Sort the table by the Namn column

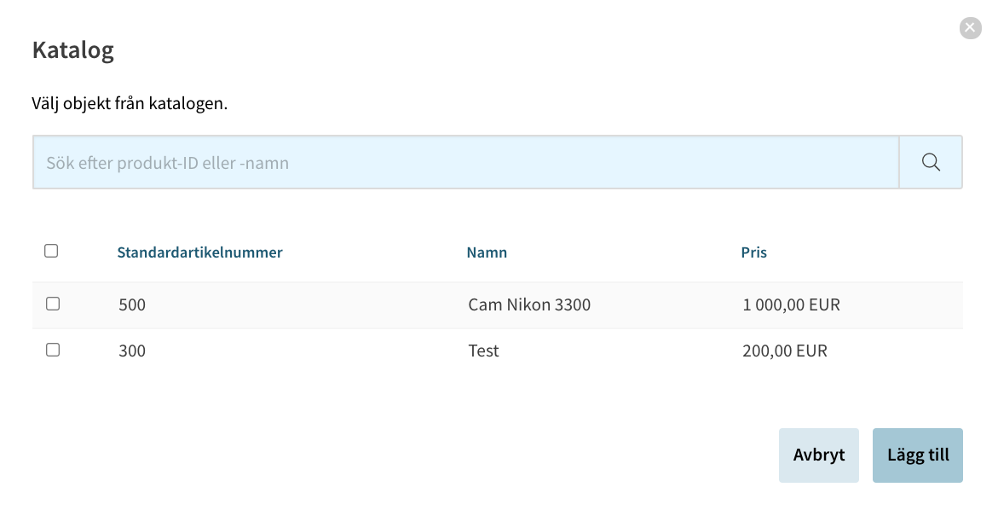(487, 252)
